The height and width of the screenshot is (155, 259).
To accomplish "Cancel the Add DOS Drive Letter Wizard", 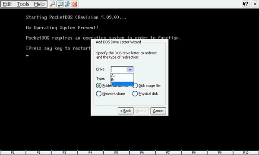I will [158, 111].
